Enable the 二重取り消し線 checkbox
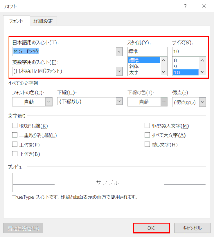Screen dimensions: 214x237 pyautogui.click(x=15, y=135)
